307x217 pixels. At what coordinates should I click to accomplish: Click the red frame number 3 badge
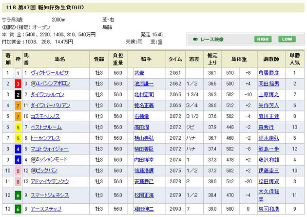point(18,84)
